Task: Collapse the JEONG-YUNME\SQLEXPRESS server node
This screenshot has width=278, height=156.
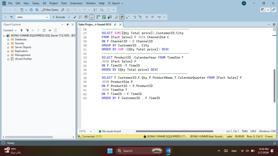Action: click(x=4, y=36)
